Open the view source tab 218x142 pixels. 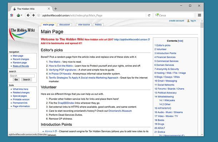coord(84,25)
